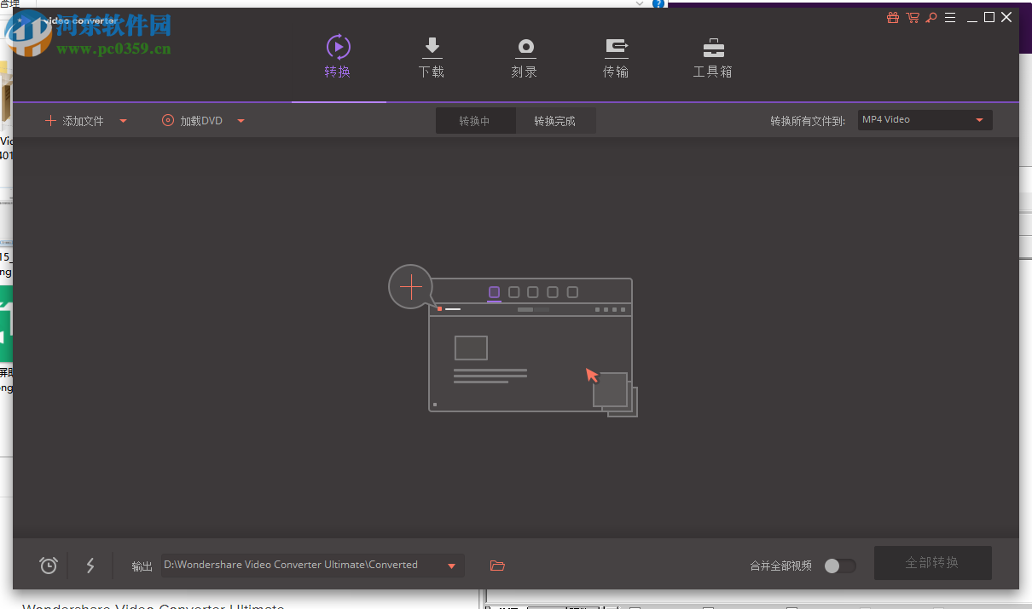Open the MP4 Video output format dropdown

pos(925,120)
